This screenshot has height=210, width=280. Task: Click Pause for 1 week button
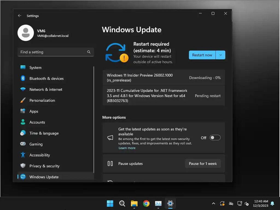point(203,164)
